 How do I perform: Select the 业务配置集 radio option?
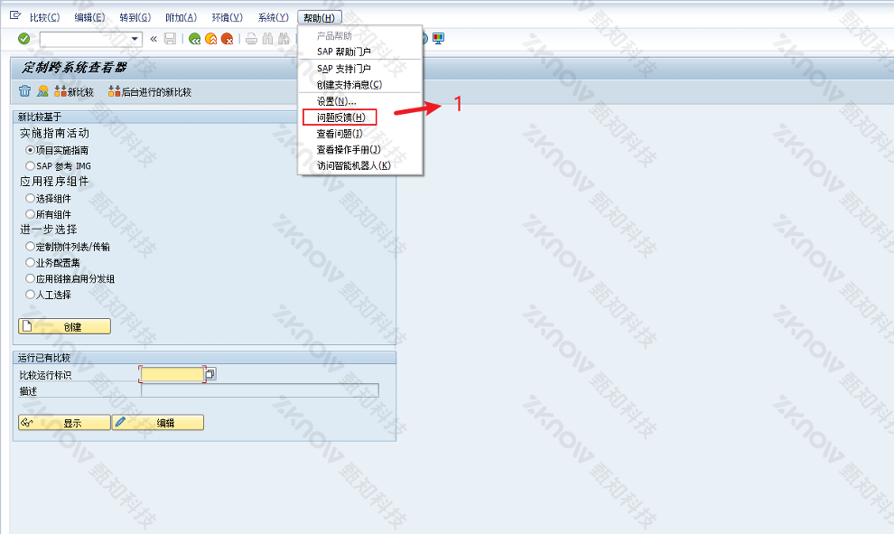click(x=30, y=262)
